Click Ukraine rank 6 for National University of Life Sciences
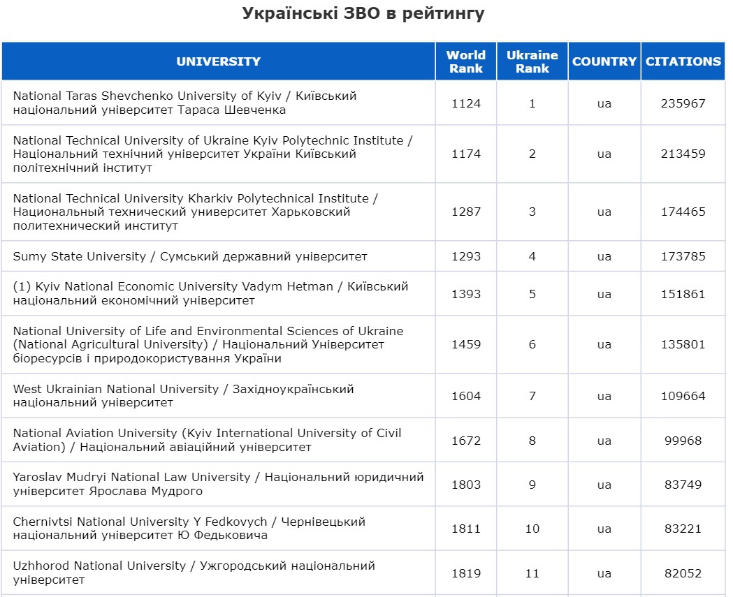733x597 pixels. [x=532, y=344]
